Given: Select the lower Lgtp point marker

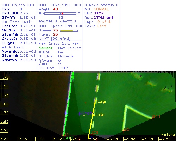Looking at the screenshot, I should coord(98,114).
